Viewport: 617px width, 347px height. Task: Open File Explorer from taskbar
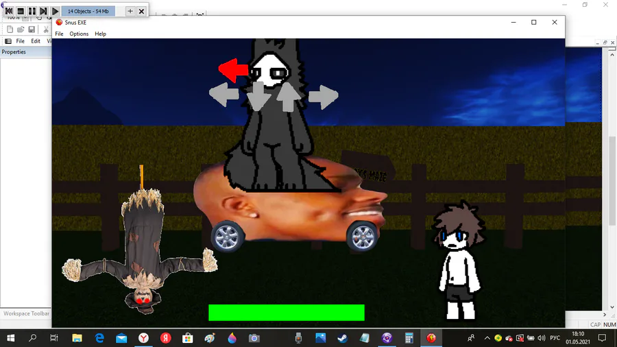coord(77,338)
